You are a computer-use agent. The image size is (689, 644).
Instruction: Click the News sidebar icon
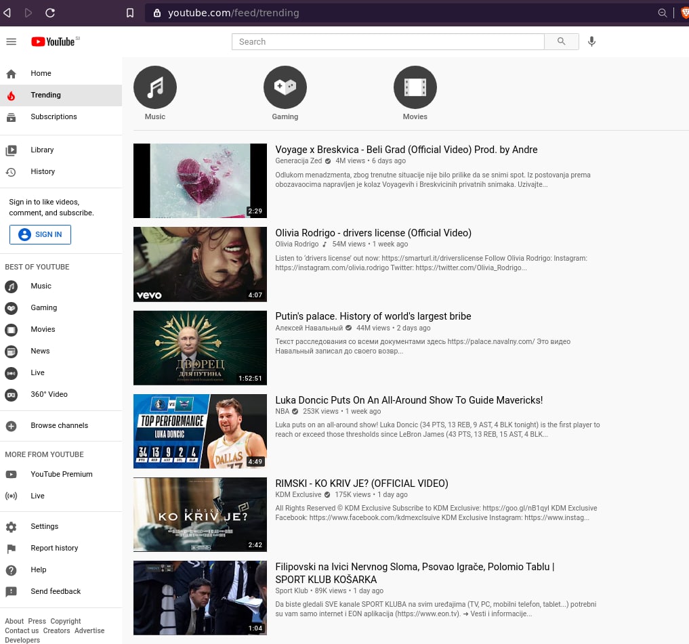click(12, 351)
